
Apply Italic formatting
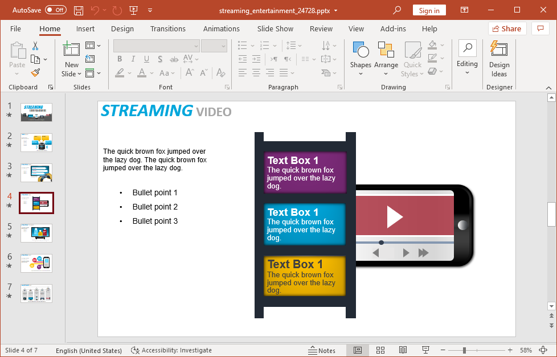(x=133, y=59)
